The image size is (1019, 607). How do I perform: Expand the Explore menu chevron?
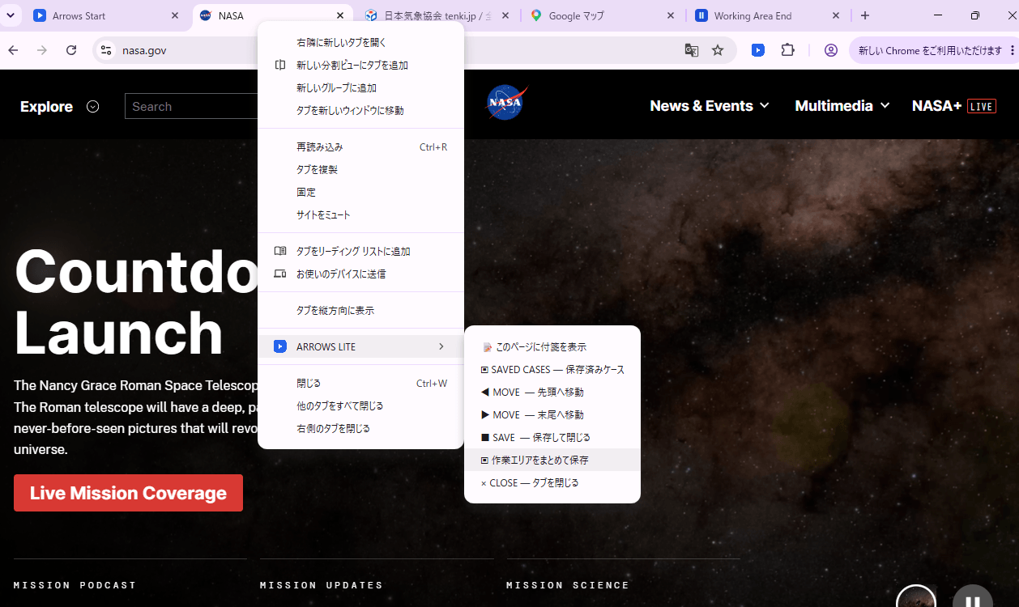(92, 107)
